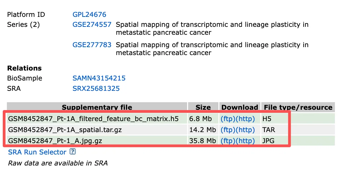This screenshot has width=348, height=172.
Task: Open the SRA Run Selector link
Action: [37, 152]
